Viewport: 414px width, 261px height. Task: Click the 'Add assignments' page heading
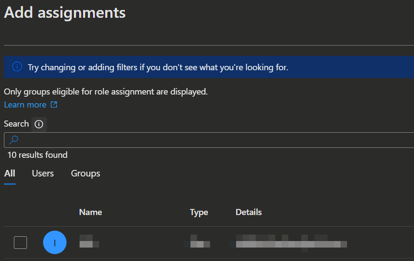[65, 13]
